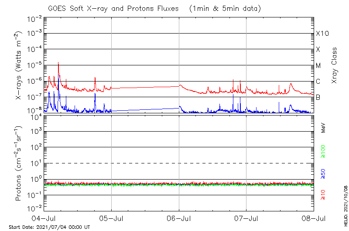Screen dimensions: 349x231
Task: Click the 'Xray Class' right axis title
Action: [x=335, y=65]
